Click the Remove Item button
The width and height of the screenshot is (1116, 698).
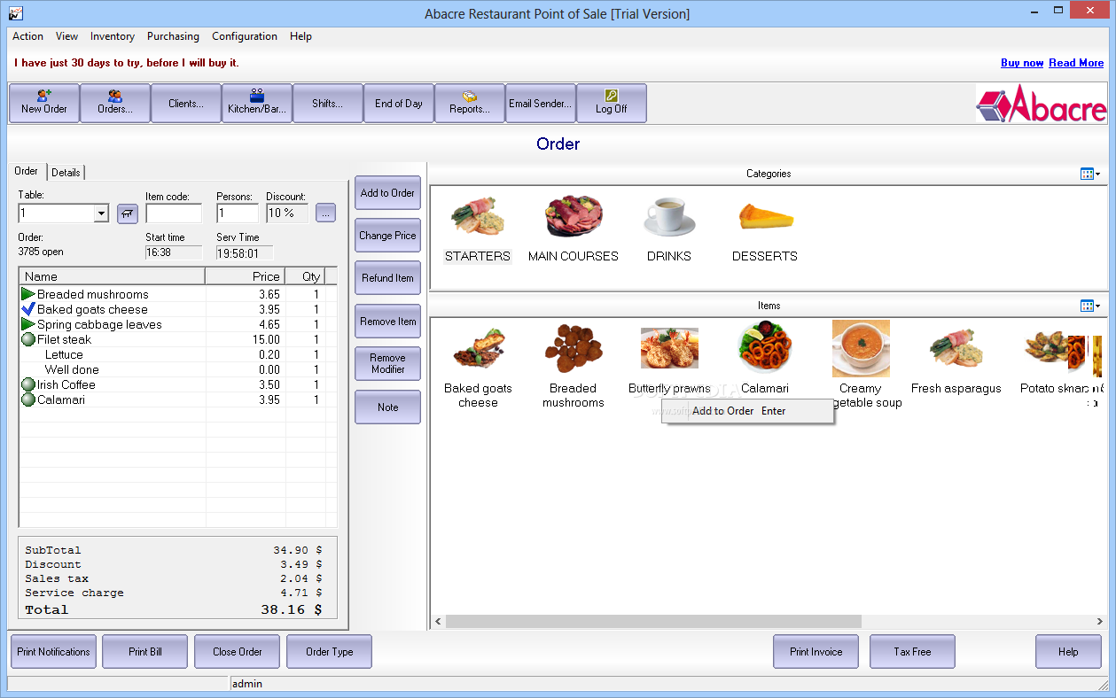387,322
